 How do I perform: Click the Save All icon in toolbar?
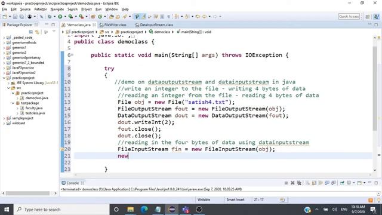click(21, 17)
